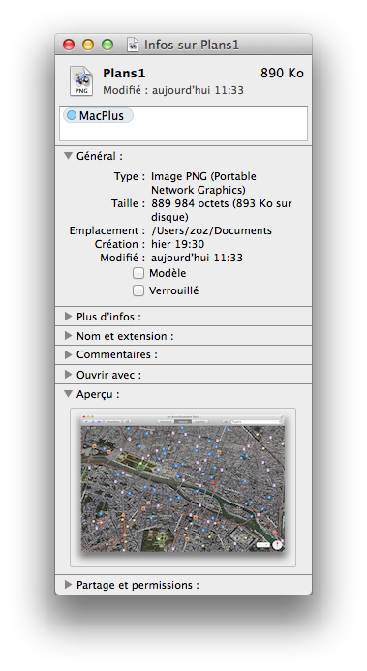Close the Infos sur Plans1 window

[69, 45]
